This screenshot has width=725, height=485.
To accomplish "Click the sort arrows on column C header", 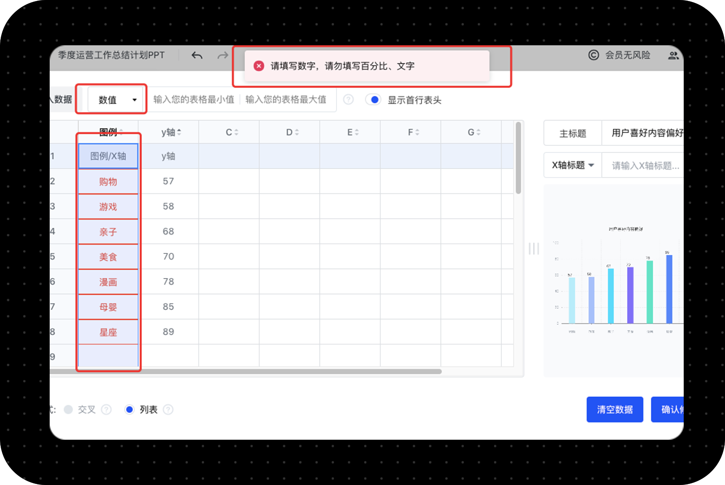I will pos(237,132).
